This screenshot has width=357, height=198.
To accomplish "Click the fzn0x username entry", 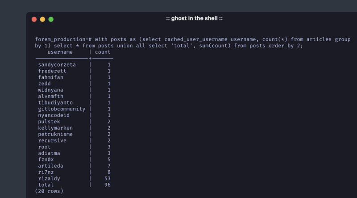I will (x=46, y=160).
